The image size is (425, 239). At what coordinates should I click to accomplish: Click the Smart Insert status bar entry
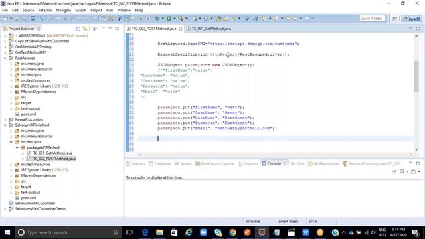pos(288,221)
